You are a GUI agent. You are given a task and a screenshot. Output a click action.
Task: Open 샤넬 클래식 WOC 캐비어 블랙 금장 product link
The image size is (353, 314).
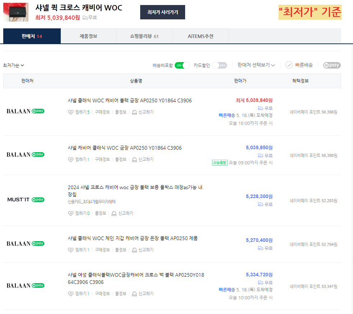(x=130, y=100)
